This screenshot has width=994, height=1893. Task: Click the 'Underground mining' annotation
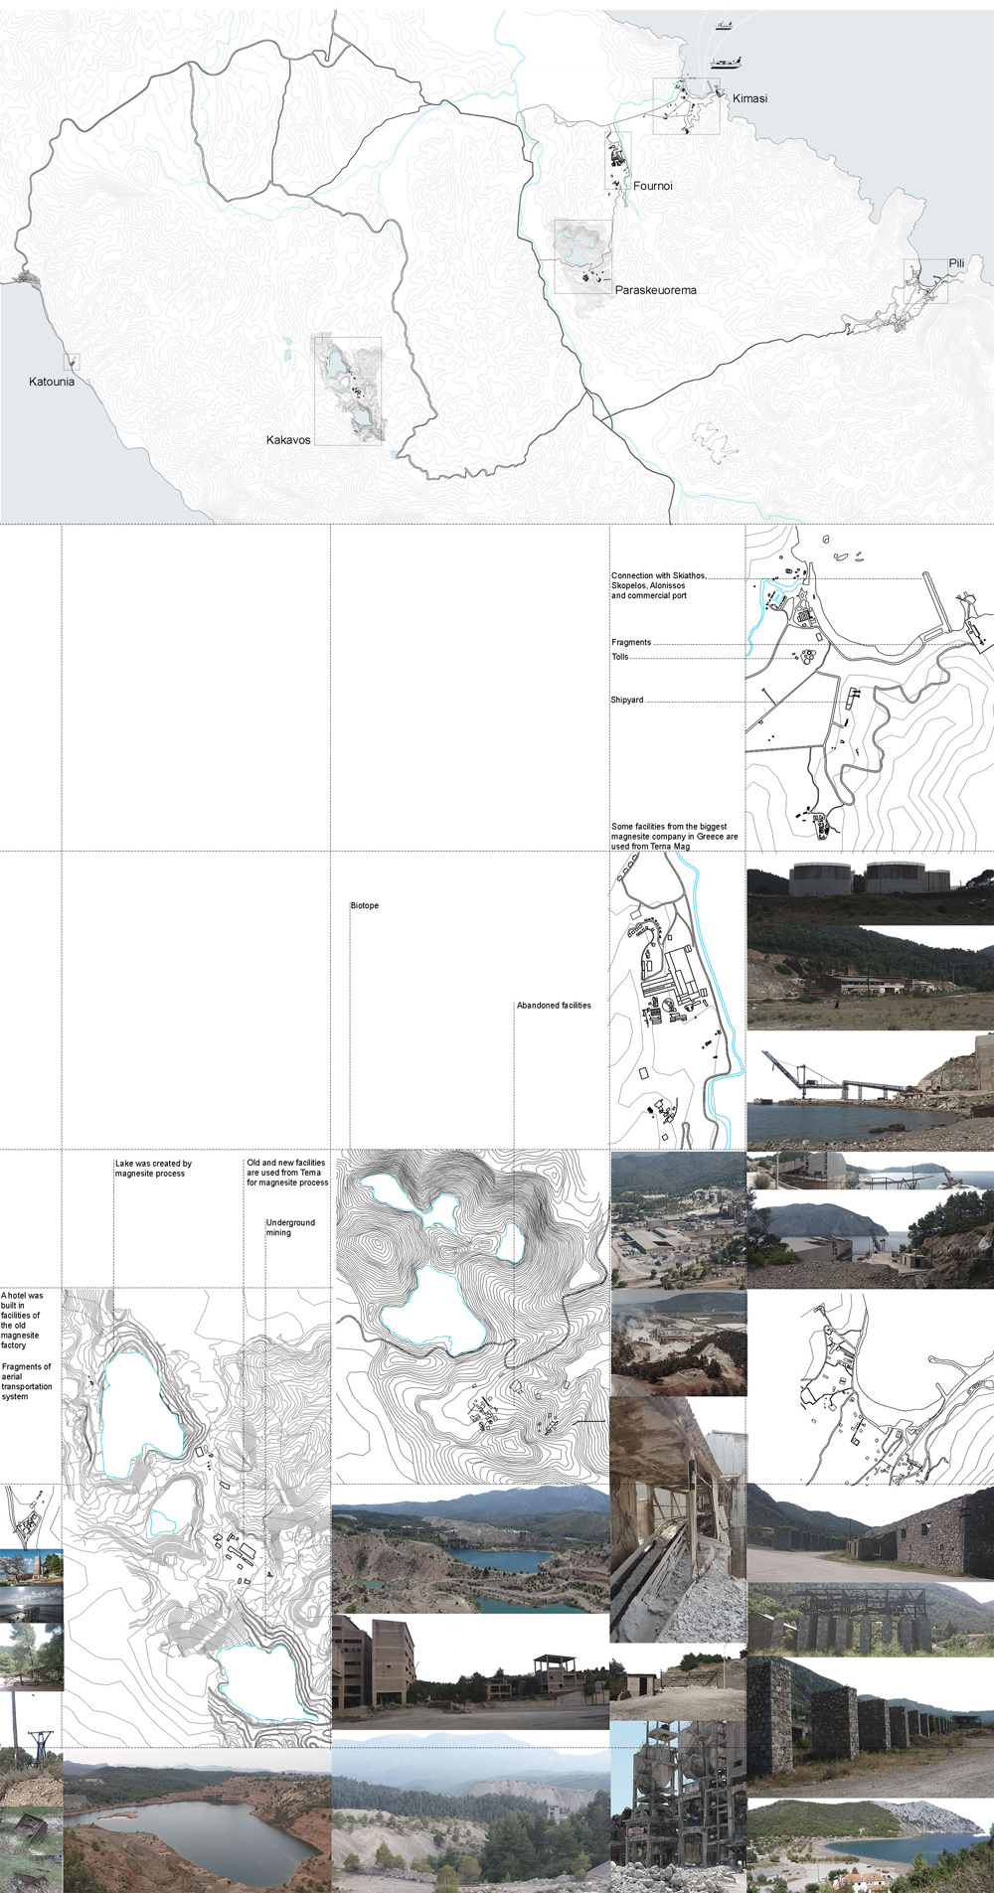pyautogui.click(x=290, y=1227)
